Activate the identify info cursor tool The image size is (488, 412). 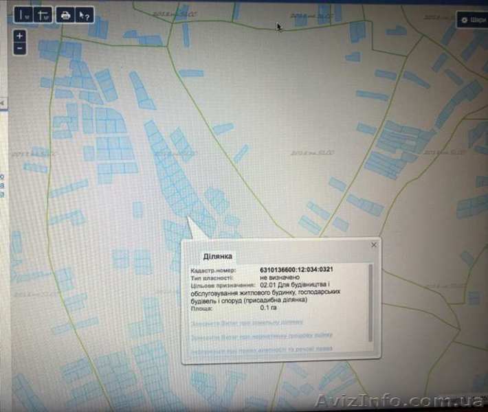click(85, 14)
